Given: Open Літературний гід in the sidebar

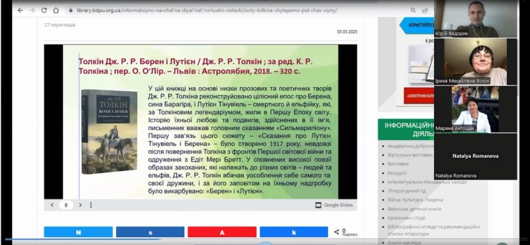Looking at the screenshot, I should [x=402, y=191].
